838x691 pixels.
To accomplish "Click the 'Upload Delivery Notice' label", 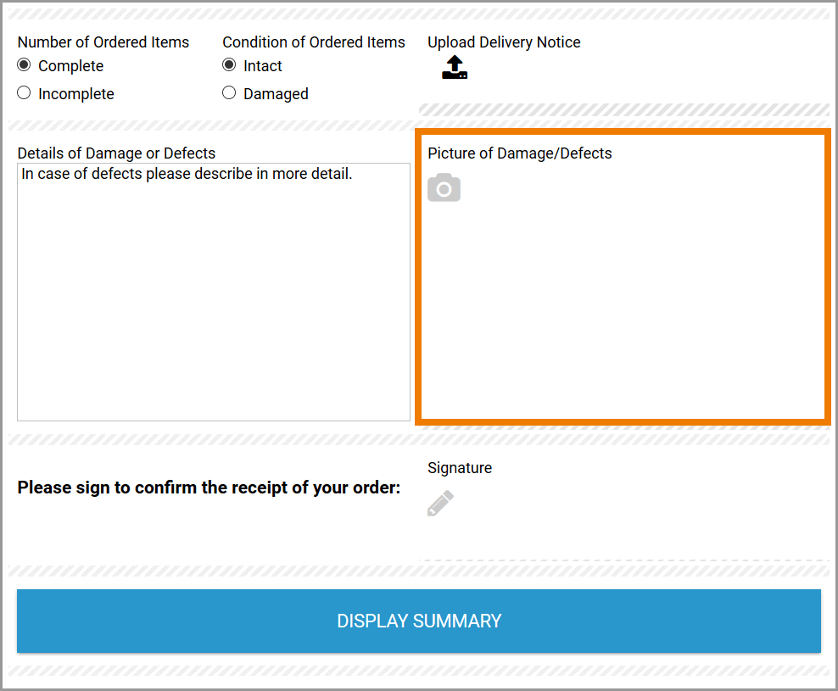I will click(504, 42).
